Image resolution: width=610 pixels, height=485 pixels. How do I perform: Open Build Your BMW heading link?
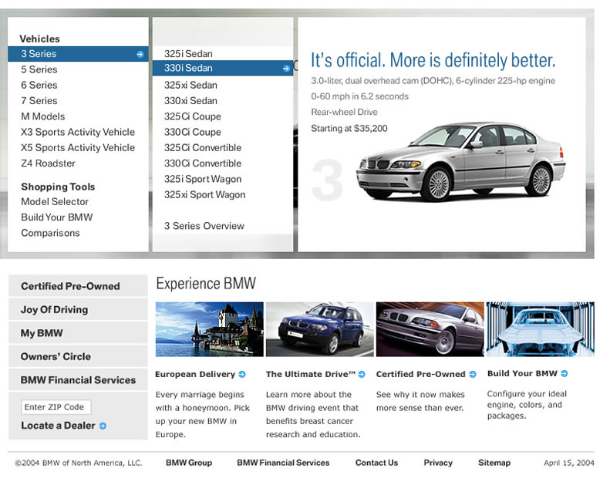pyautogui.click(x=522, y=373)
